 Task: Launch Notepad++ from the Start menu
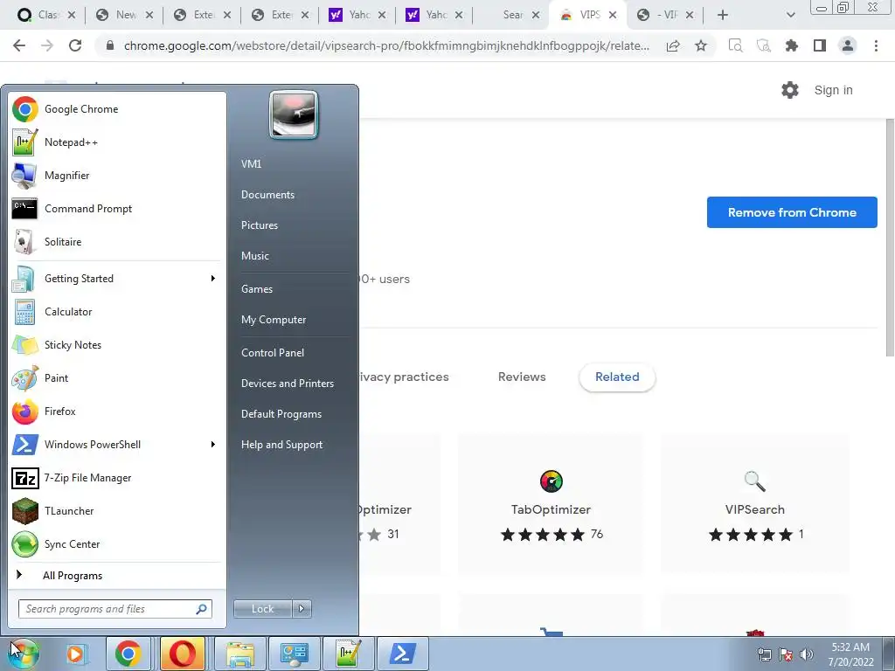tap(117, 142)
